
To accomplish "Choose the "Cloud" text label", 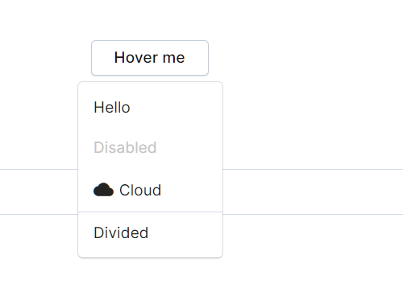I will [140, 190].
